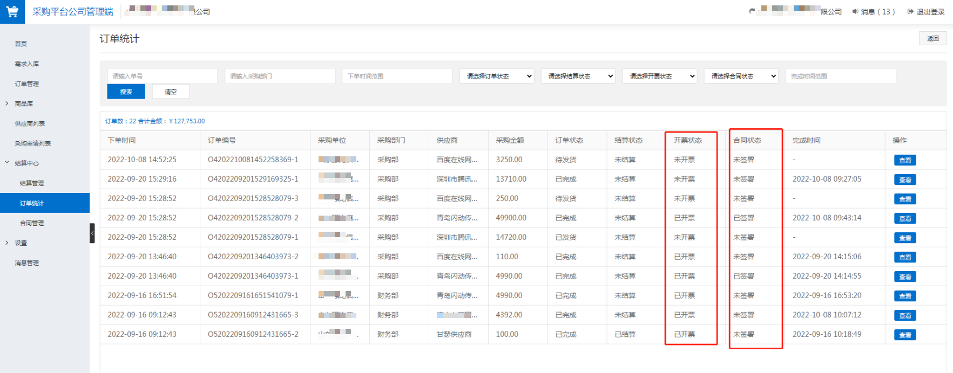Open the 下单时间范围 date range field
This screenshot has width=953, height=373.
(x=397, y=76)
